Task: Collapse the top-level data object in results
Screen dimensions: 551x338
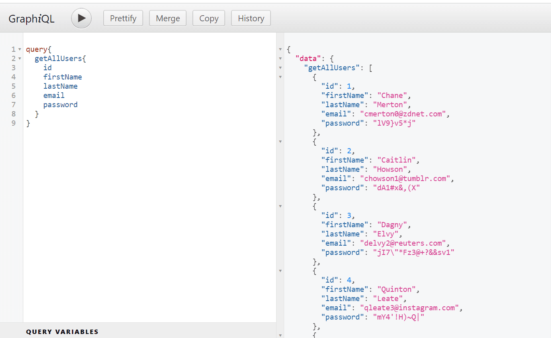Action: click(280, 58)
